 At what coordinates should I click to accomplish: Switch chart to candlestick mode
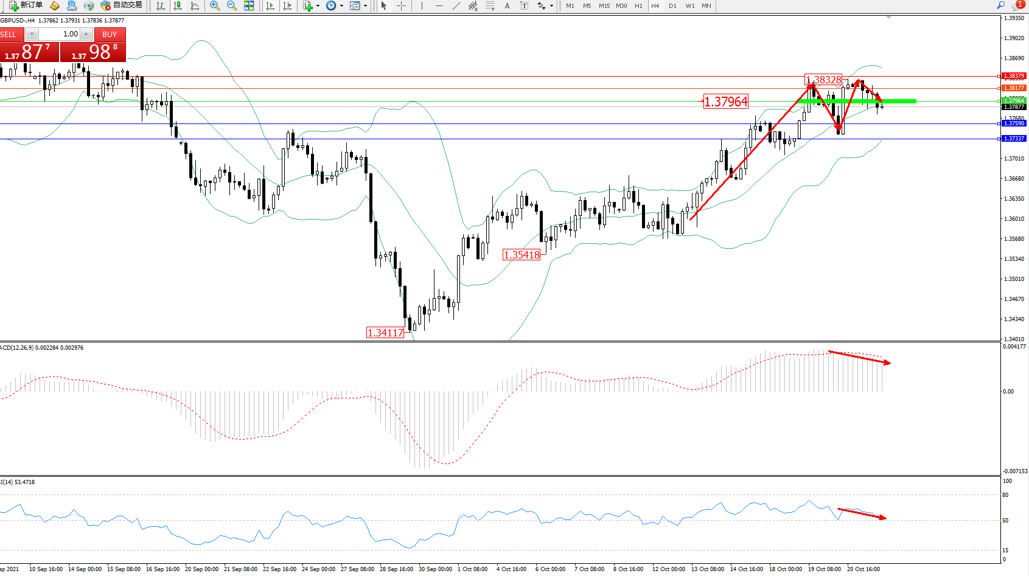[x=178, y=5]
